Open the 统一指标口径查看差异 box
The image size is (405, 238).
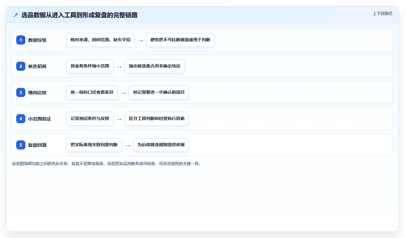tap(92, 92)
